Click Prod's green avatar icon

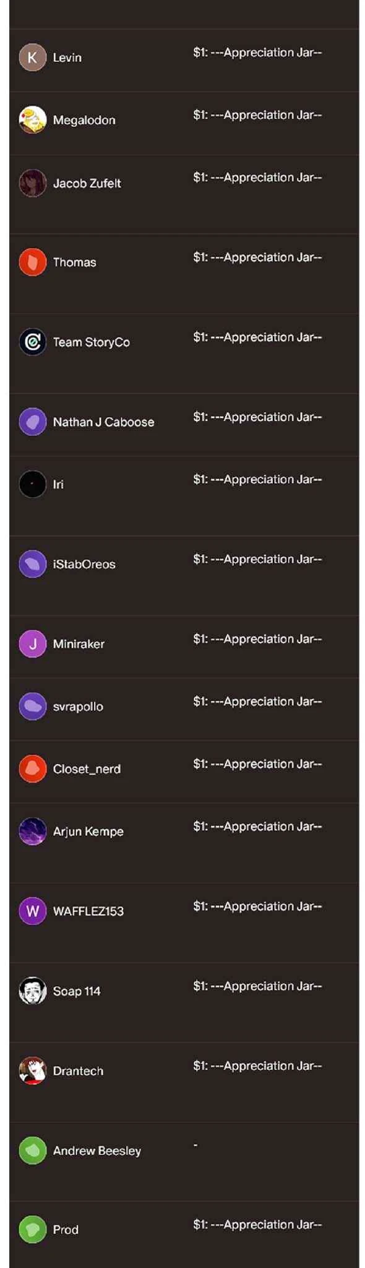(33, 1230)
